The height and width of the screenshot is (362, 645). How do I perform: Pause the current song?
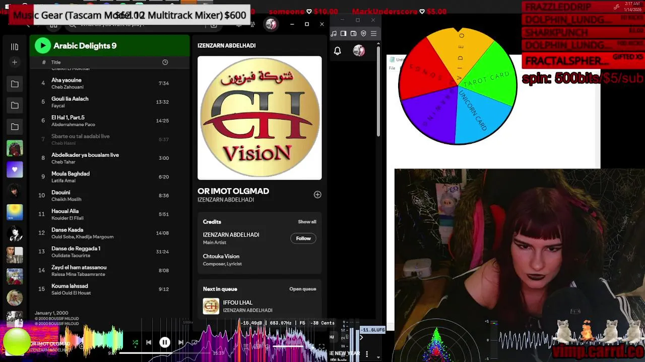pyautogui.click(x=165, y=342)
